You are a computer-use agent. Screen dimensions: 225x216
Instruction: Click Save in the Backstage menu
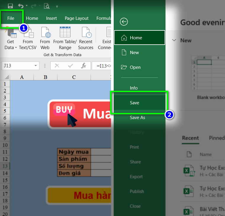click(x=139, y=103)
